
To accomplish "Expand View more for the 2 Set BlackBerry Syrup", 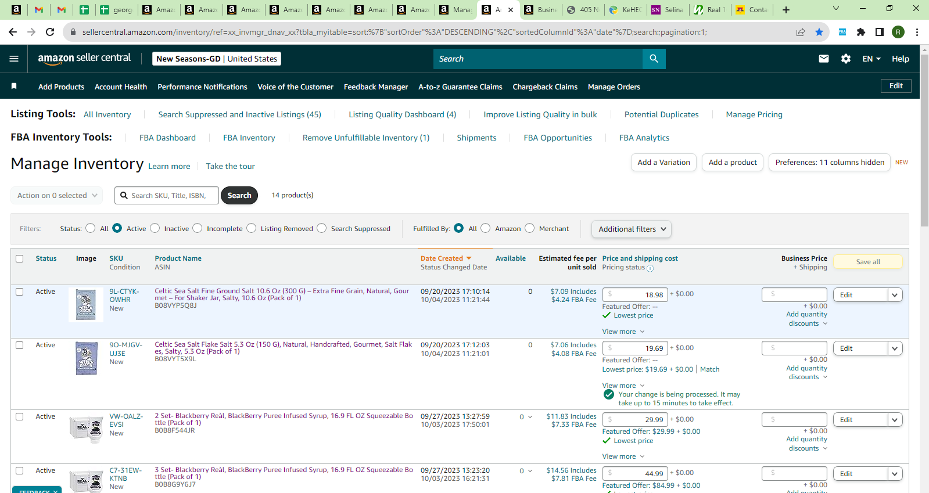I will (x=623, y=456).
